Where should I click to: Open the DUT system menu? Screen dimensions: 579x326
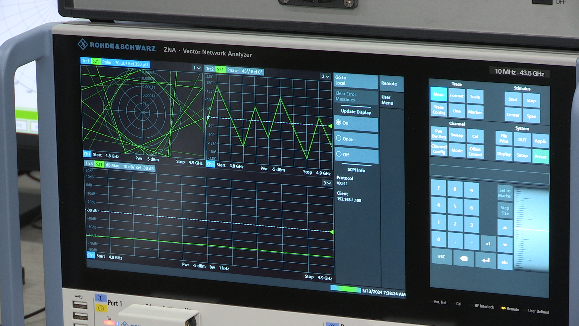tap(522, 140)
